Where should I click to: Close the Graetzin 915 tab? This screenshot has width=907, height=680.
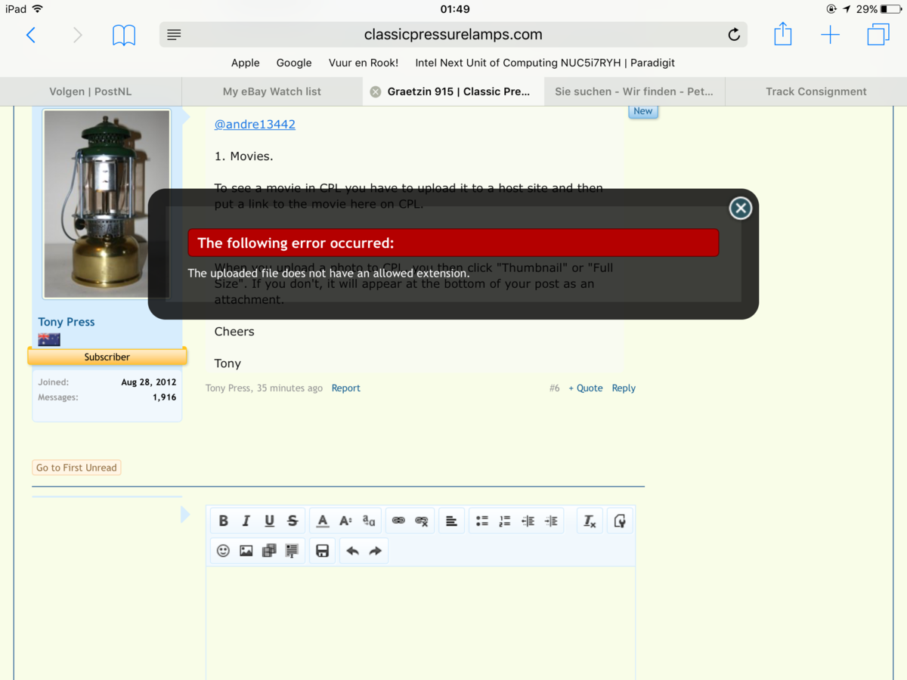click(x=376, y=91)
